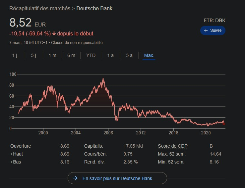Screen dimensions: 245x188
Task: Switch chart to the 5 j range
Action: pyautogui.click(x=33, y=55)
